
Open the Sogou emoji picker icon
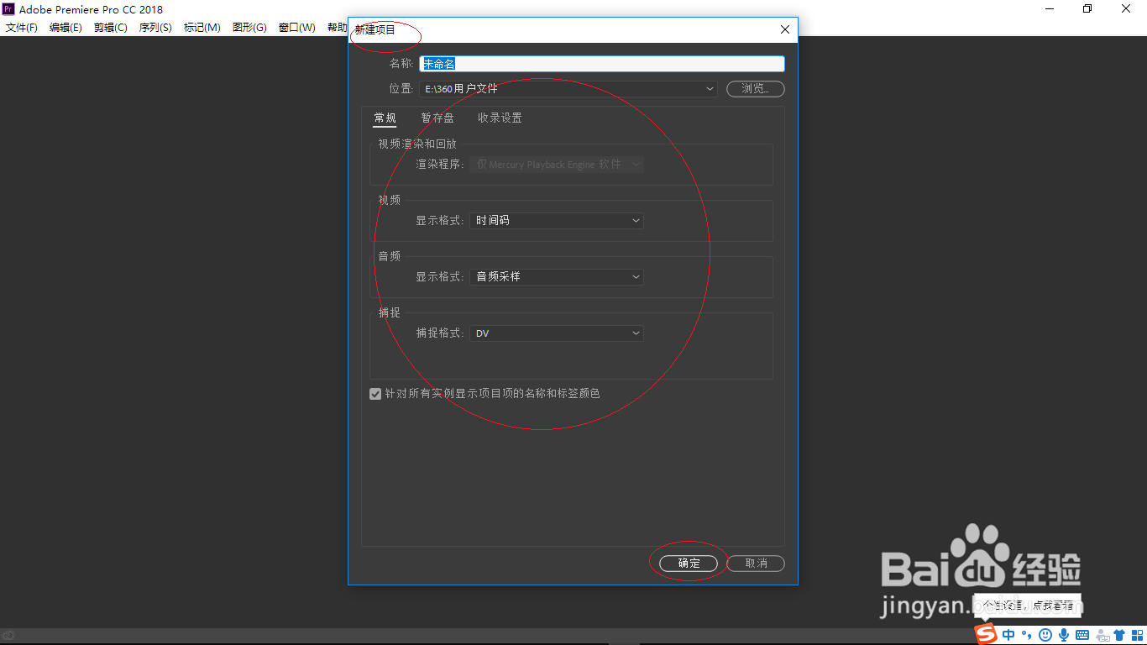[x=1045, y=635]
